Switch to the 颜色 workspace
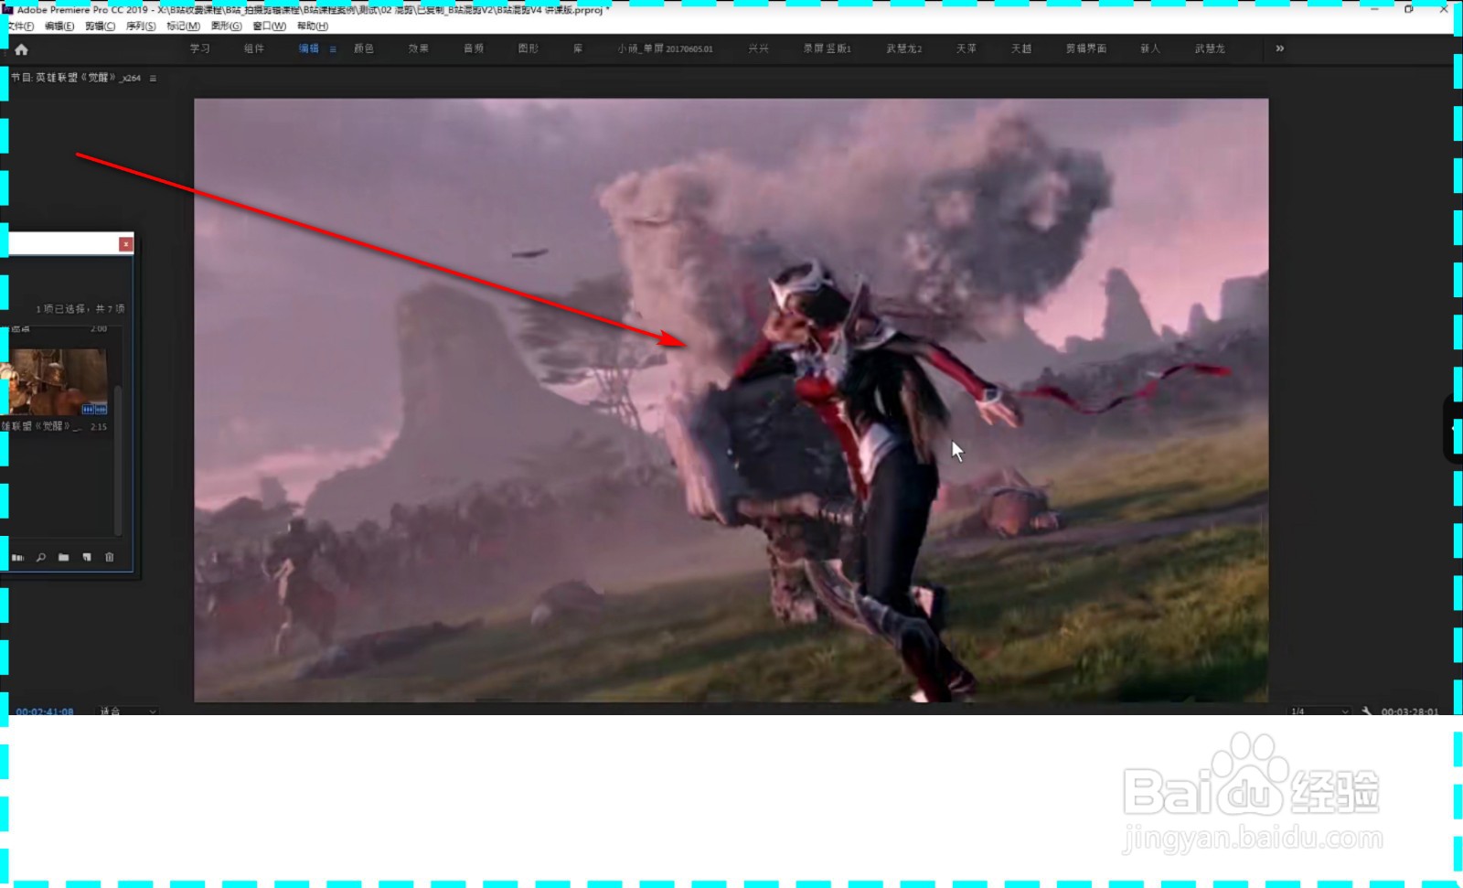Screen dimensions: 1463x888 click(x=364, y=48)
